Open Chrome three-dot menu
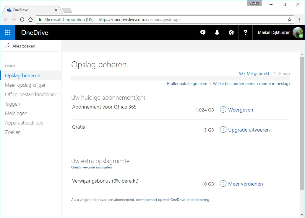This screenshot has height=218, width=305. pyautogui.click(x=300, y=19)
